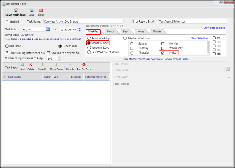Toggle the Enabled checkbox
The image size is (235, 168).
[x=7, y=22]
